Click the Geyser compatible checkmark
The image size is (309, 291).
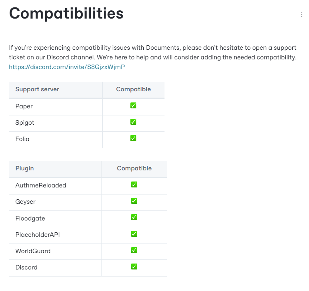pyautogui.click(x=134, y=201)
